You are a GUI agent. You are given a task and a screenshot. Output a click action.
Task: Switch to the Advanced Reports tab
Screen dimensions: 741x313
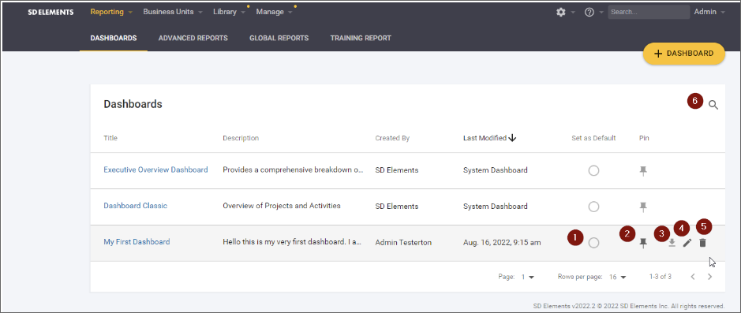193,39
